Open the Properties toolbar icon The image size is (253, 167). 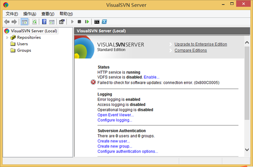click(62, 22)
